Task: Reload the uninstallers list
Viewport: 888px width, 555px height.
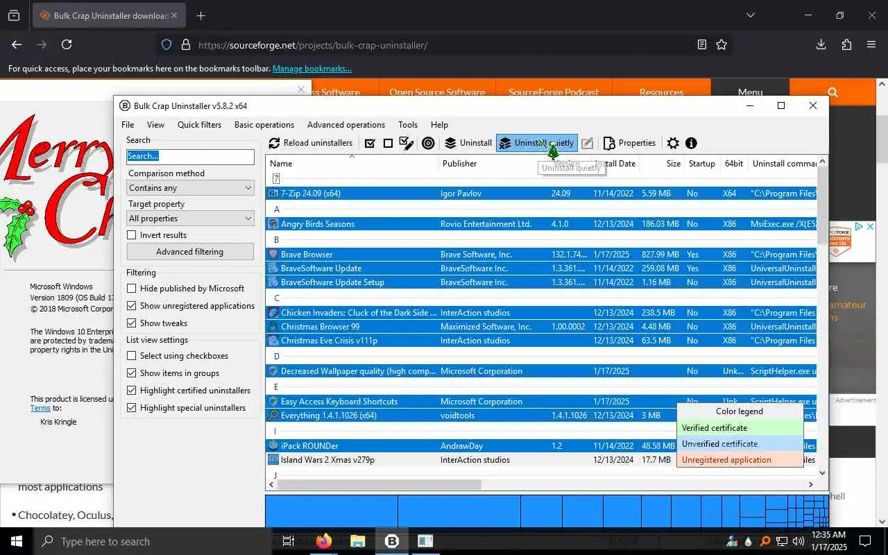Action: [310, 143]
